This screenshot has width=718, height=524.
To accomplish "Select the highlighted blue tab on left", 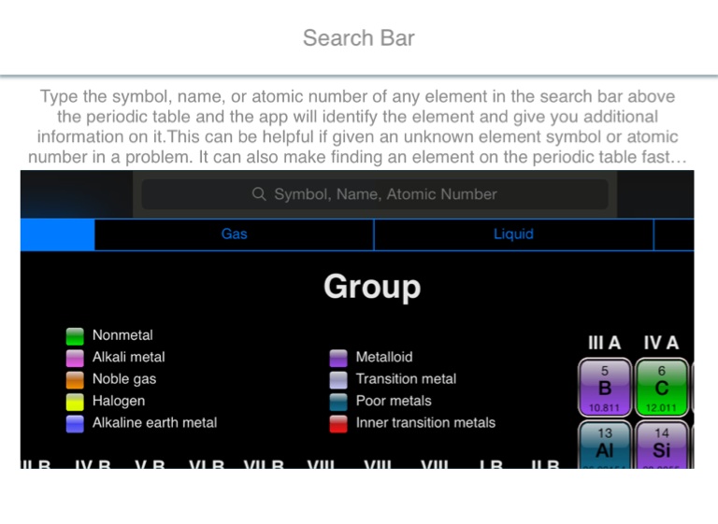I will (x=57, y=234).
